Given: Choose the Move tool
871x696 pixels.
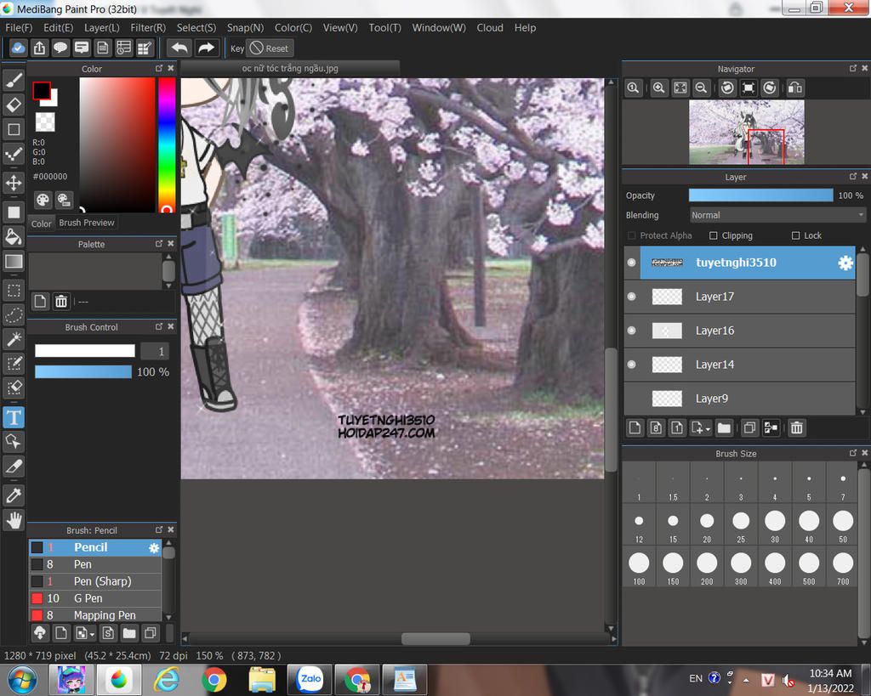Looking at the screenshot, I should point(14,182).
